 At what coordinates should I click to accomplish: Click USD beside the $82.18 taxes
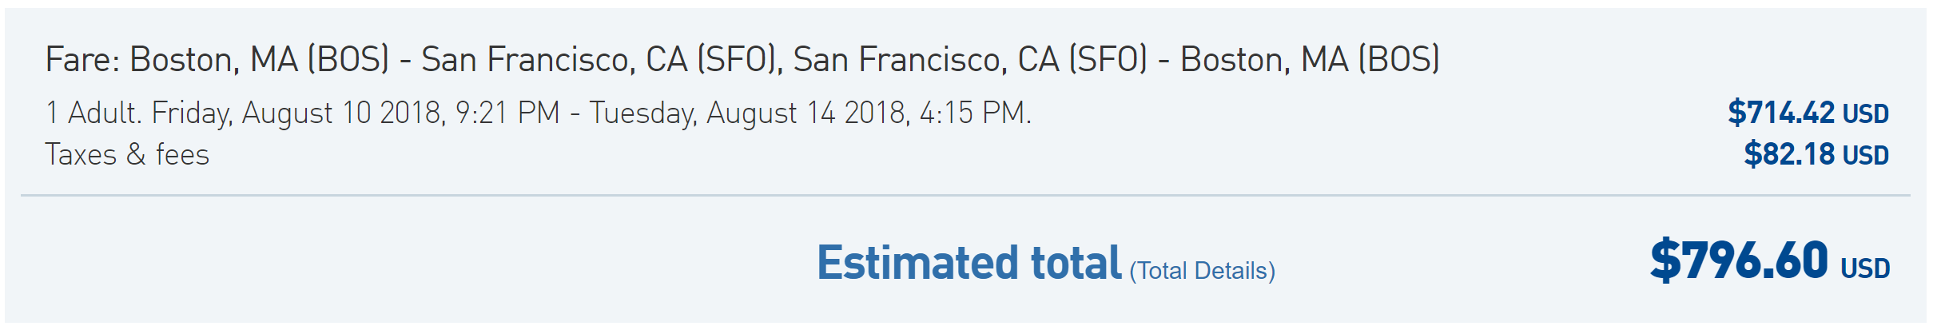1865,155
